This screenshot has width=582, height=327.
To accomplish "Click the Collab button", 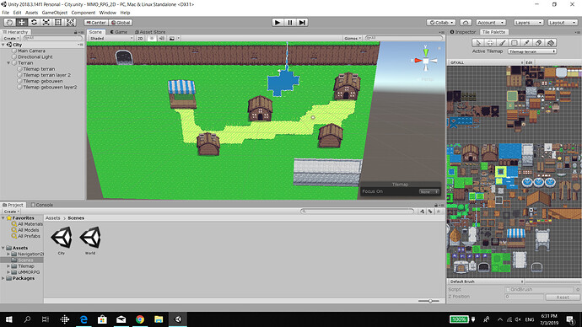I will pos(440,23).
